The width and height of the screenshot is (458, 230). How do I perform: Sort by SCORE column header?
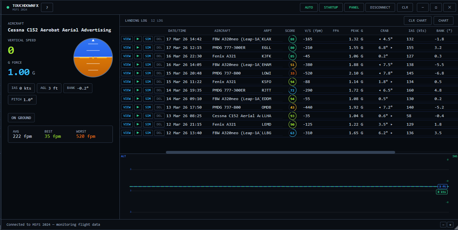[290, 31]
